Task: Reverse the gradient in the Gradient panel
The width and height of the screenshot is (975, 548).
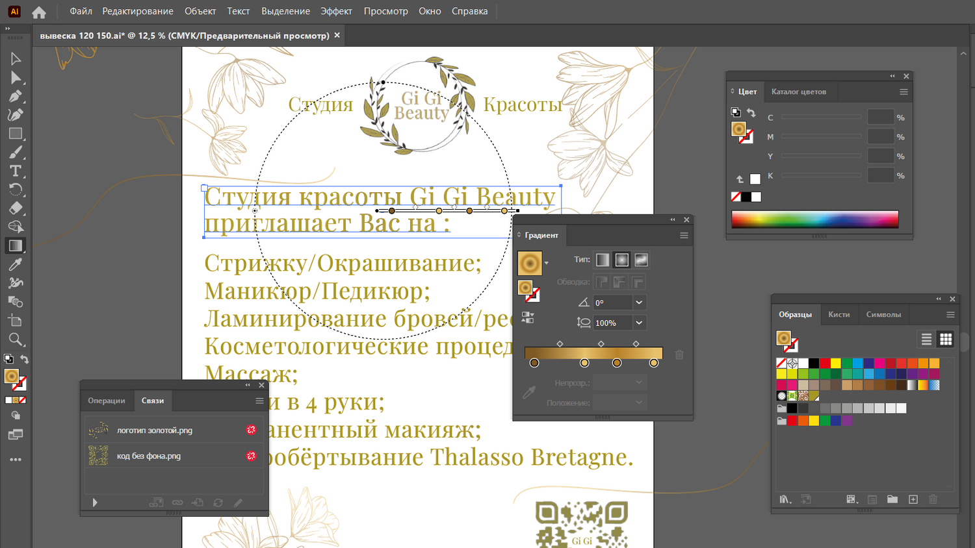Action: 528,318
